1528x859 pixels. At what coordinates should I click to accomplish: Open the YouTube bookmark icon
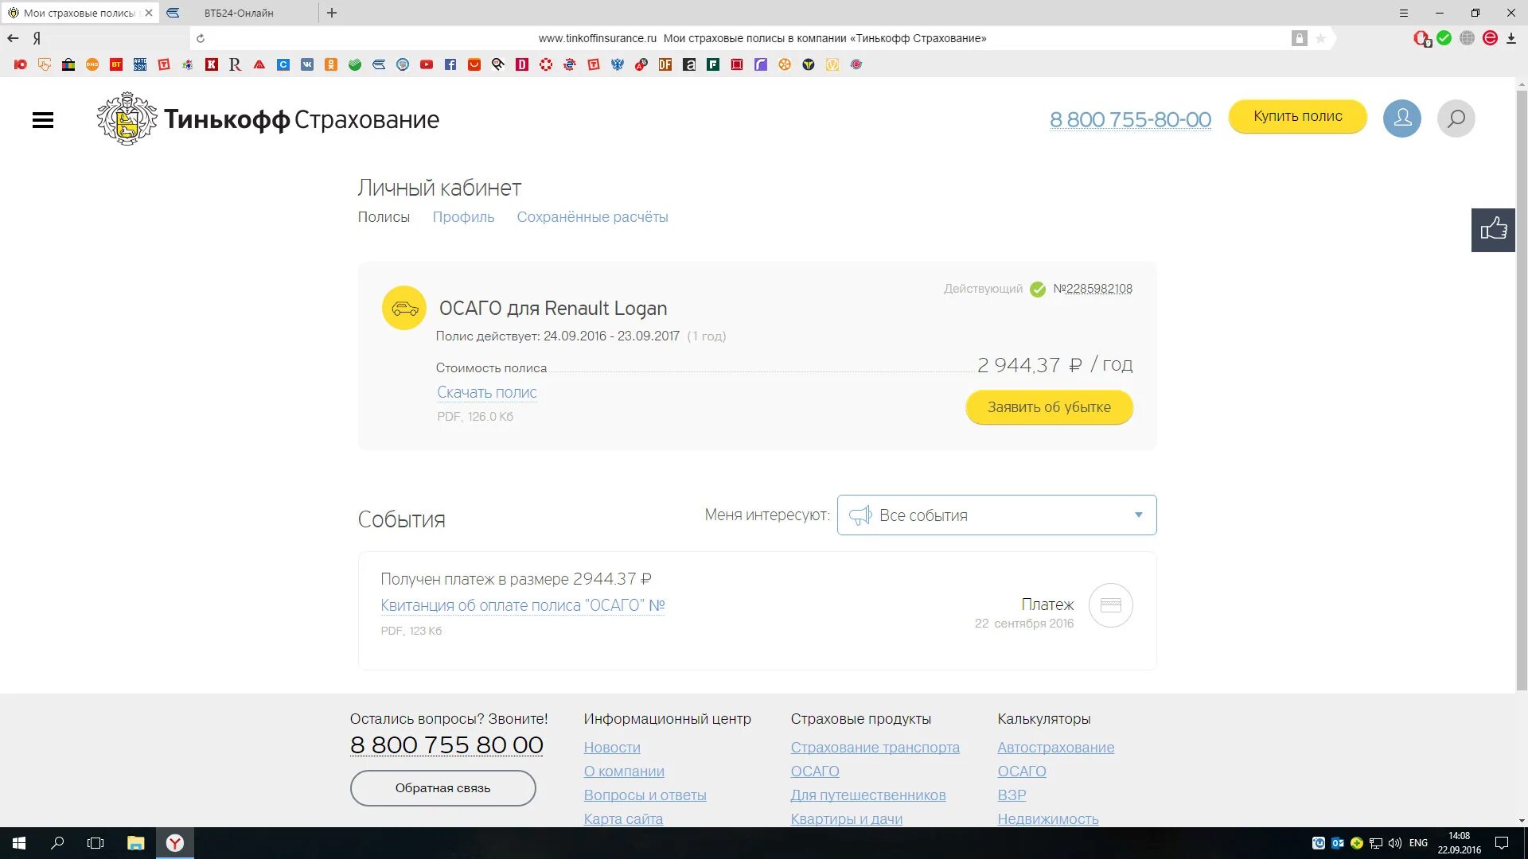pos(427,64)
